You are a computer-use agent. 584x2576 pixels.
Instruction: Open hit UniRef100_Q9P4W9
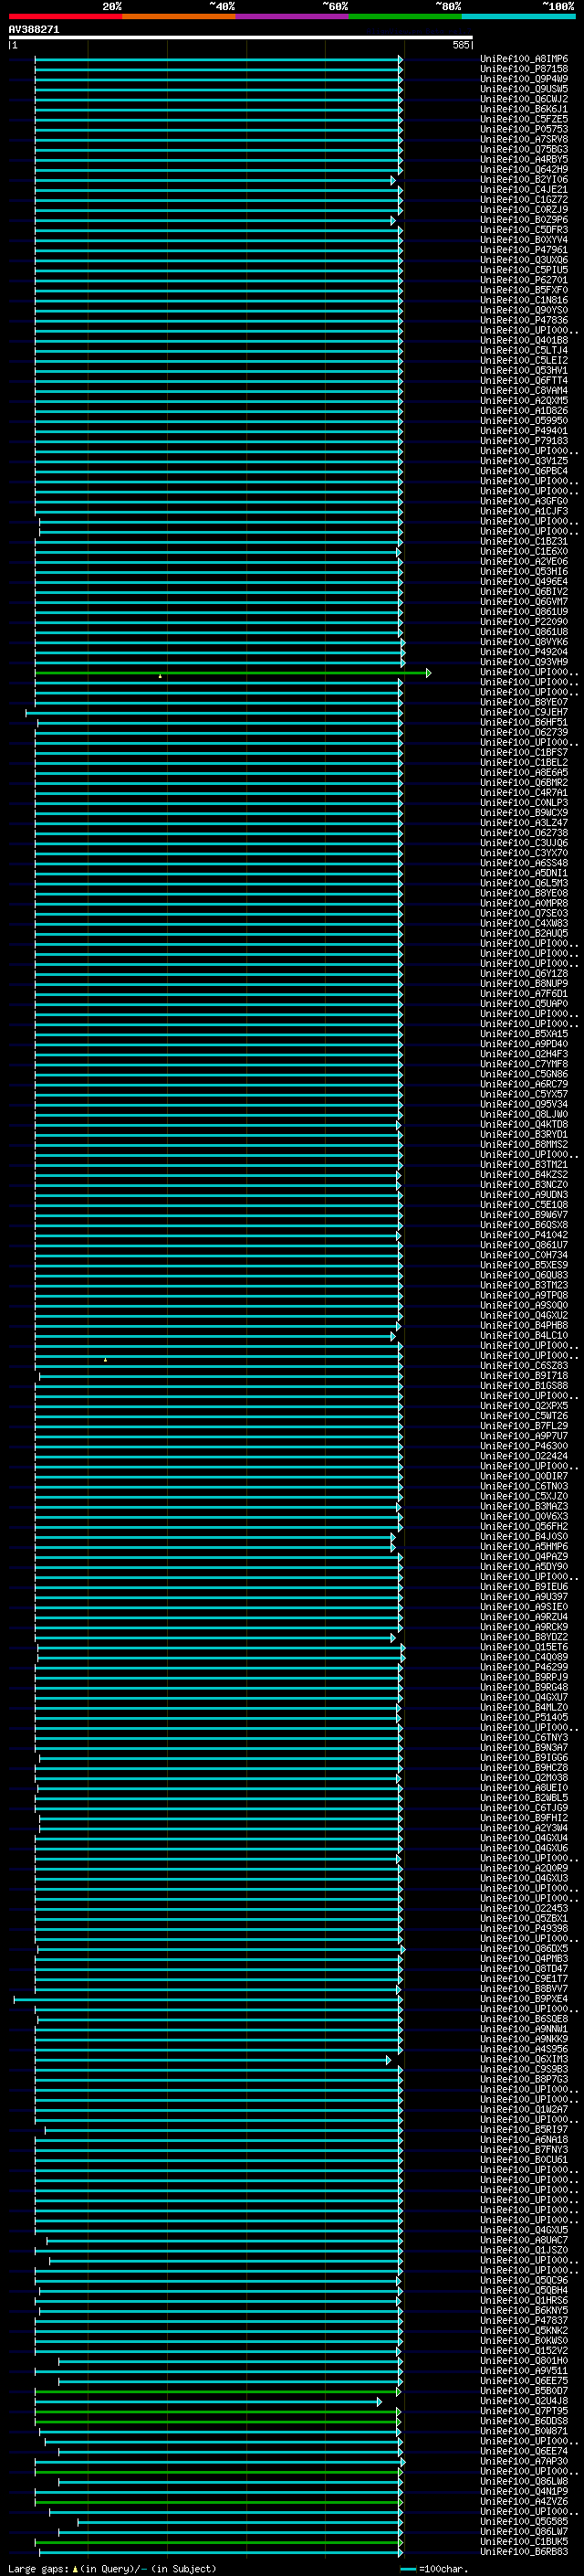(524, 79)
